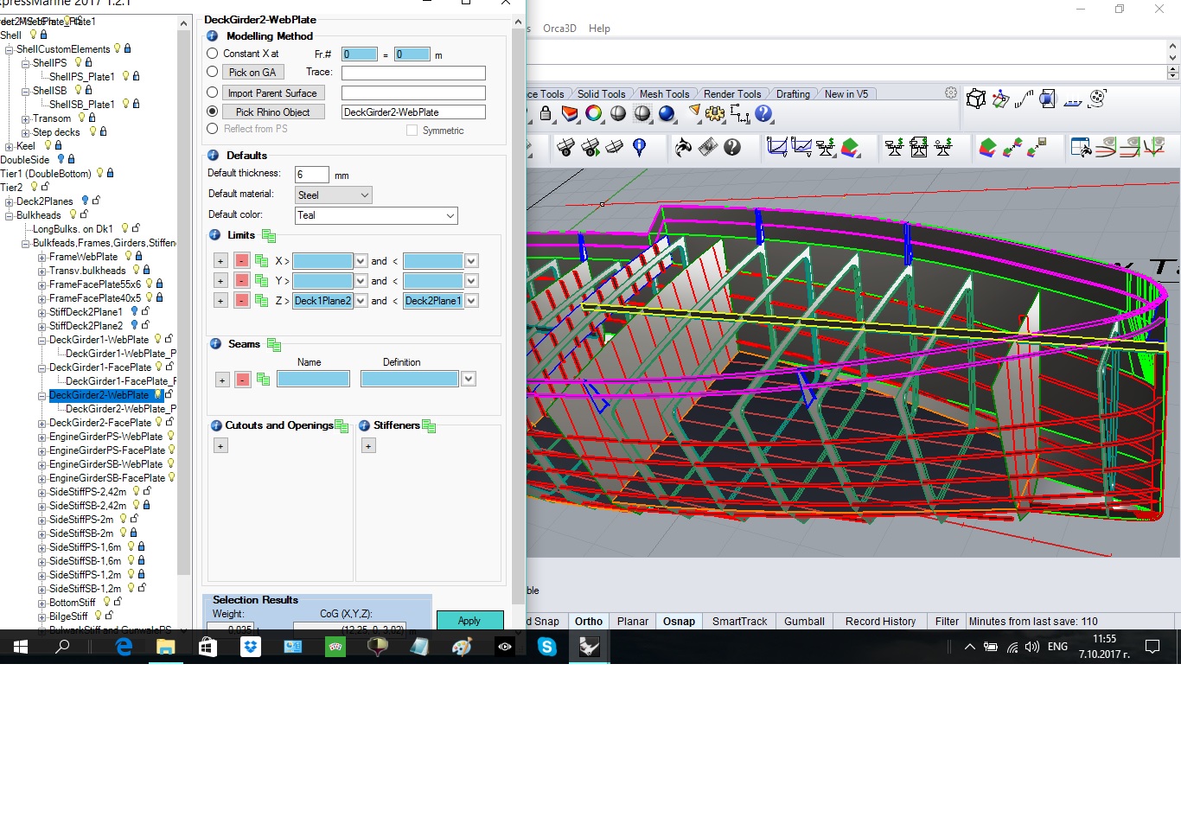Open the Help menu

pyautogui.click(x=599, y=29)
